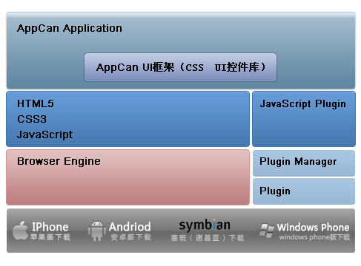Click the Windows flag logo icon

[x=266, y=231]
